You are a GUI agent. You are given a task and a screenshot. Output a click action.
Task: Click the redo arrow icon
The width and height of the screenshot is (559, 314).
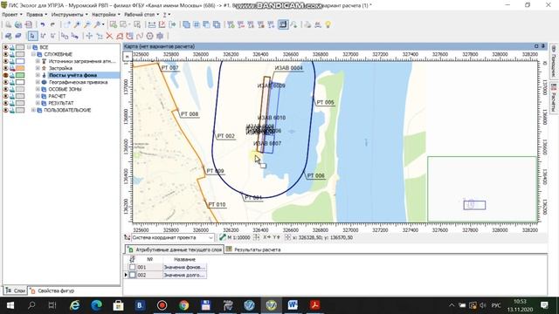point(52,24)
